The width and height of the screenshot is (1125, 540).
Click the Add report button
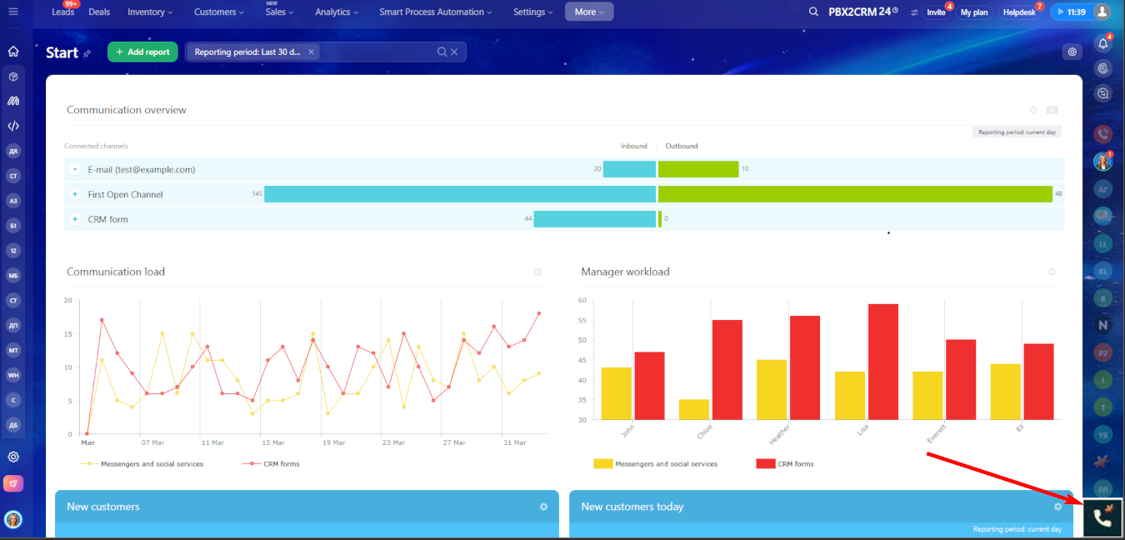coord(142,52)
